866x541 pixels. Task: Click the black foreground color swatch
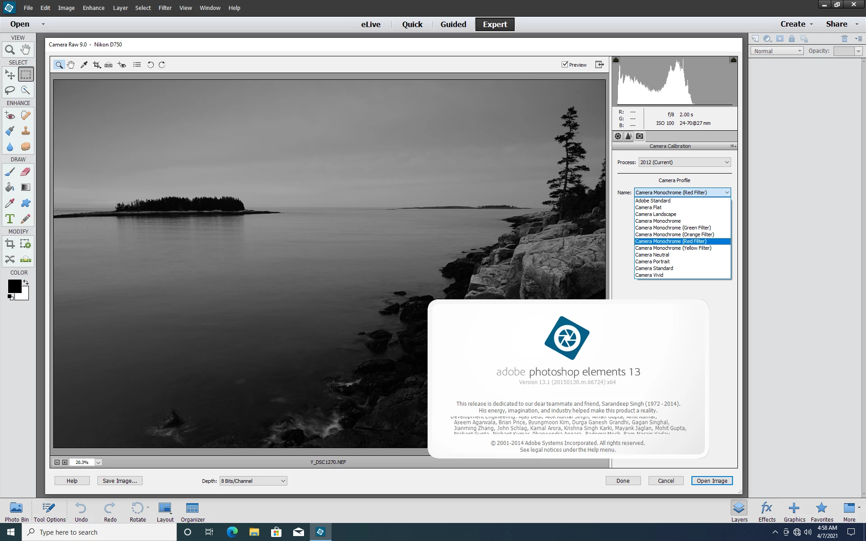tap(14, 286)
